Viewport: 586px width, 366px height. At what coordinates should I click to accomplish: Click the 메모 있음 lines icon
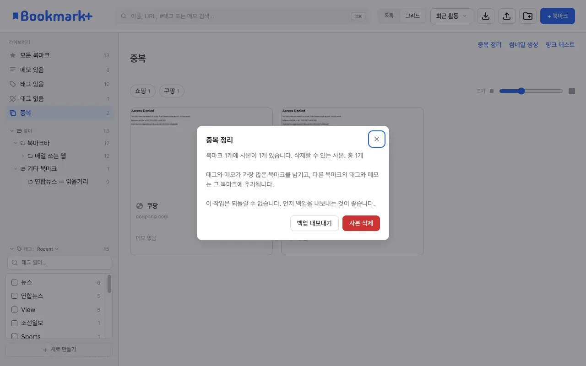(x=13, y=70)
